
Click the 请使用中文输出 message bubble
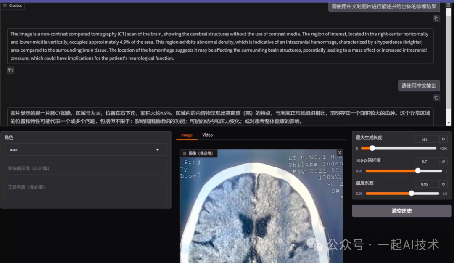click(419, 85)
